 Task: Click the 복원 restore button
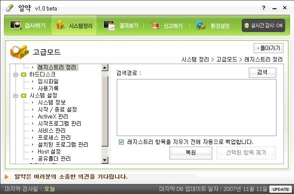pos(191,153)
